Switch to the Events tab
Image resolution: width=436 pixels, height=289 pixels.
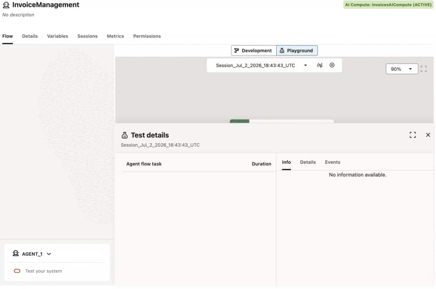coord(333,162)
